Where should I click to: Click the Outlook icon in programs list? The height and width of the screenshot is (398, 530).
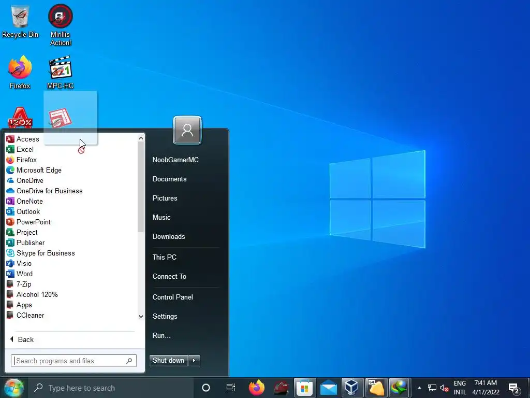tap(10, 211)
